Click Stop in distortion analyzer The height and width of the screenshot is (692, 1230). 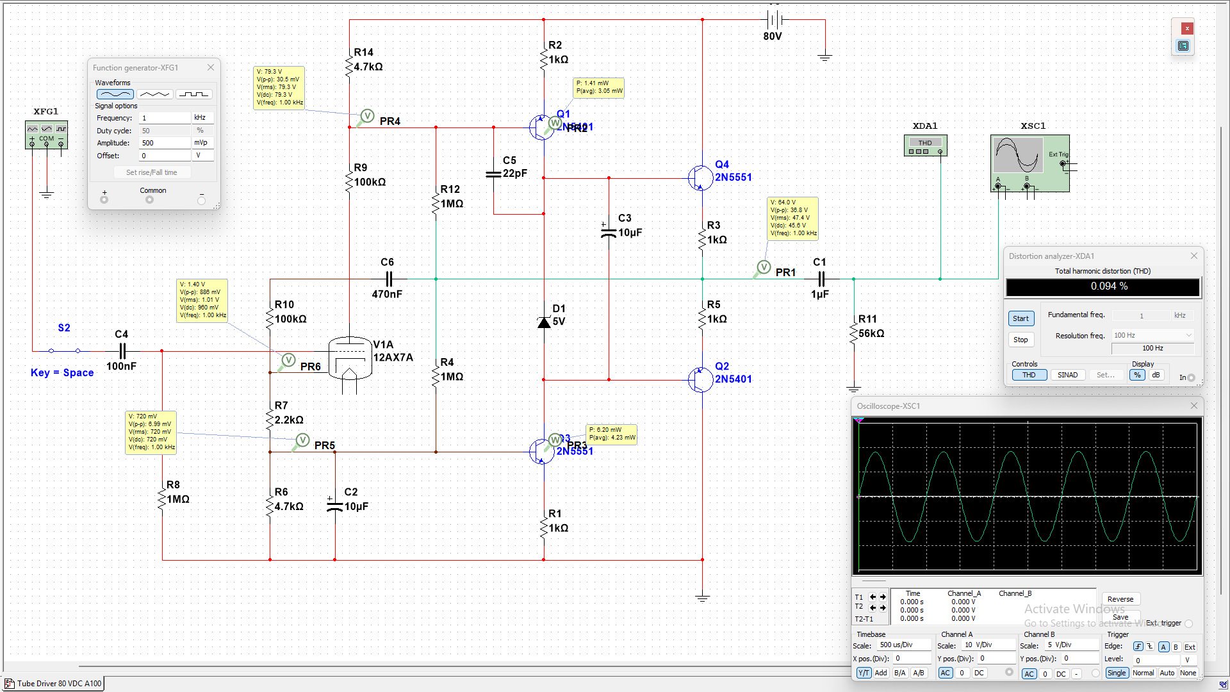[1021, 340]
